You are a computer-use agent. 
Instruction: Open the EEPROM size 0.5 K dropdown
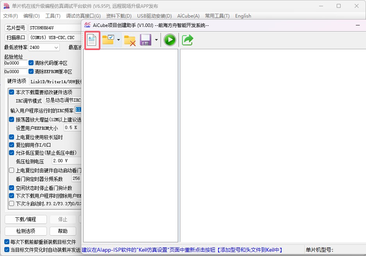pos(73,127)
